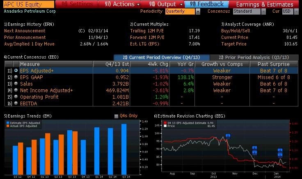This screenshot has height=179, width=302.
Task: Switch to Current Period Overview (Q4/13) tab
Action: (161, 57)
